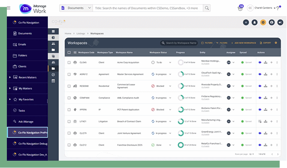Screen dimensions: 287x168
Task: Open three-dot menu for Franchise Disclosure 2025 row
Action: tap(277, 145)
